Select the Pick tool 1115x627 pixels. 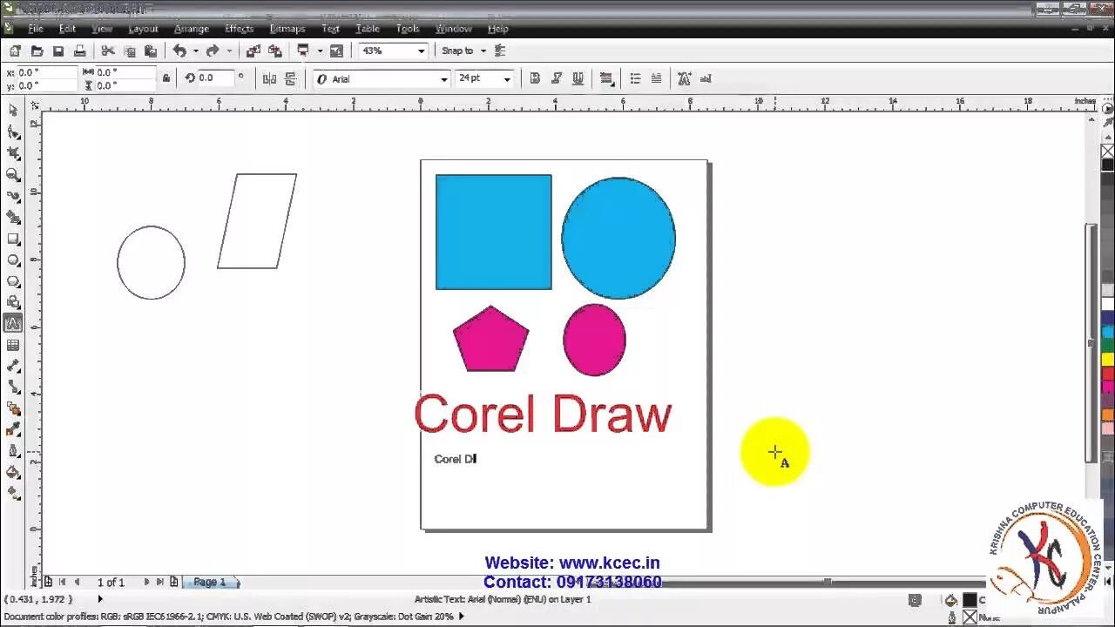tap(13, 111)
